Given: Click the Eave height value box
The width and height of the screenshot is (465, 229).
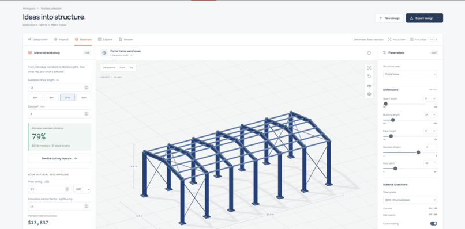Looking at the screenshot, I should (x=430, y=131).
